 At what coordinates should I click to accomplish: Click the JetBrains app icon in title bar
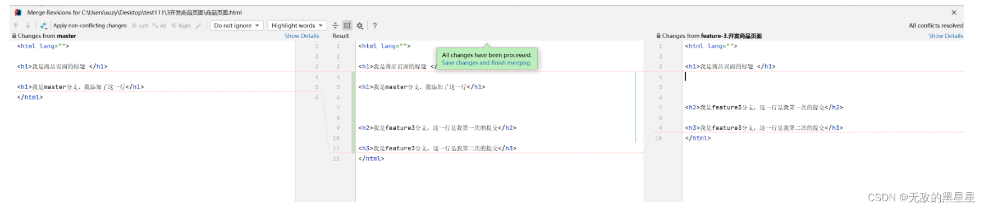point(18,12)
